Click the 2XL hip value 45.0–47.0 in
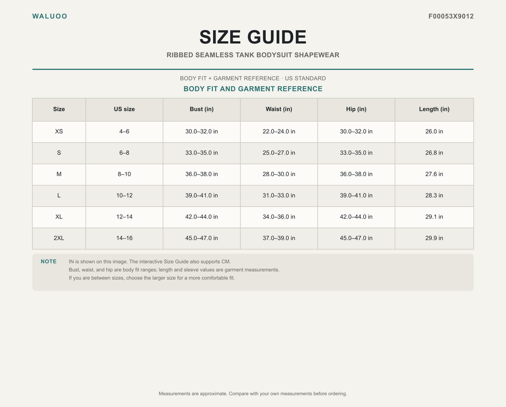The width and height of the screenshot is (506, 407). tap(356, 238)
